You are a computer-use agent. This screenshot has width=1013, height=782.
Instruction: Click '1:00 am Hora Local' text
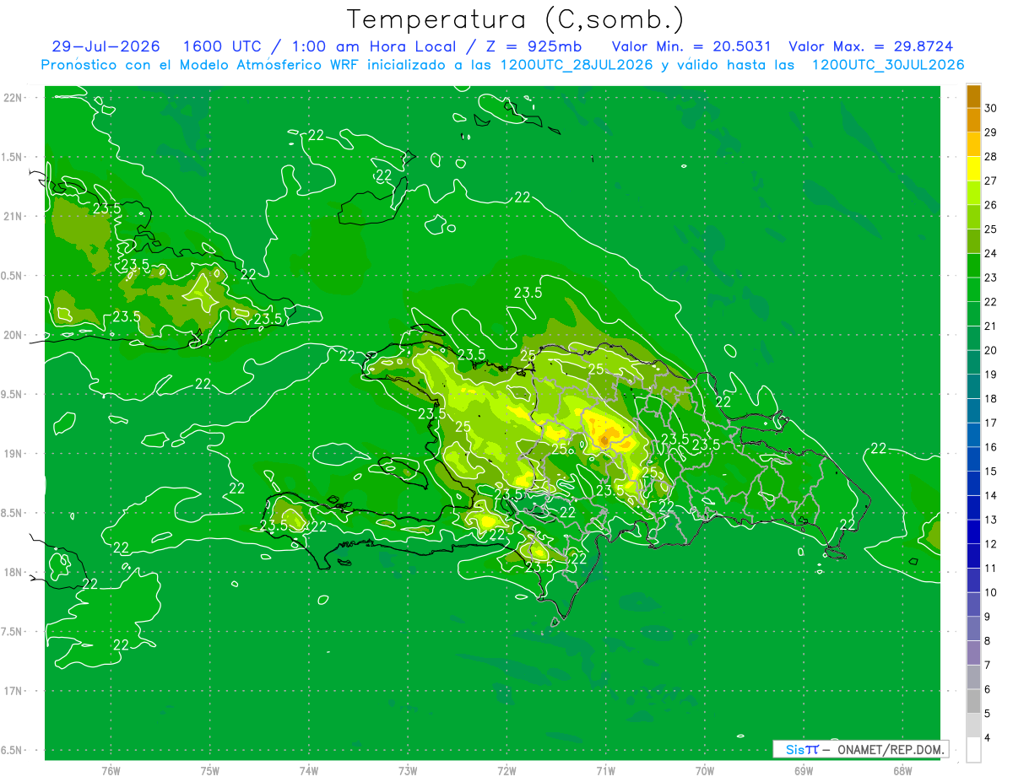373,46
